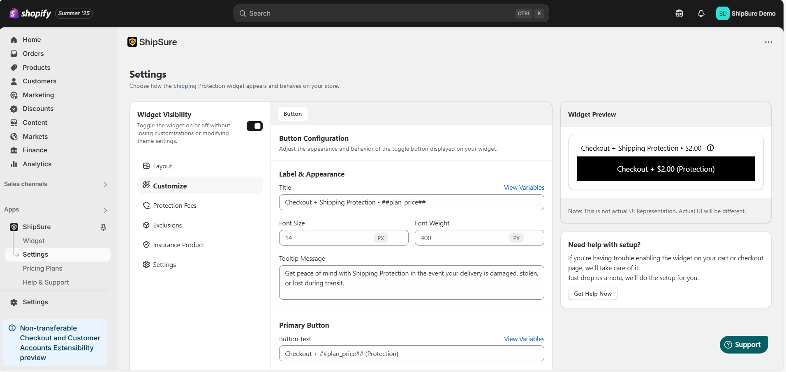The image size is (786, 372).
Task: Pin the ShipSure app icon
Action: (x=103, y=227)
